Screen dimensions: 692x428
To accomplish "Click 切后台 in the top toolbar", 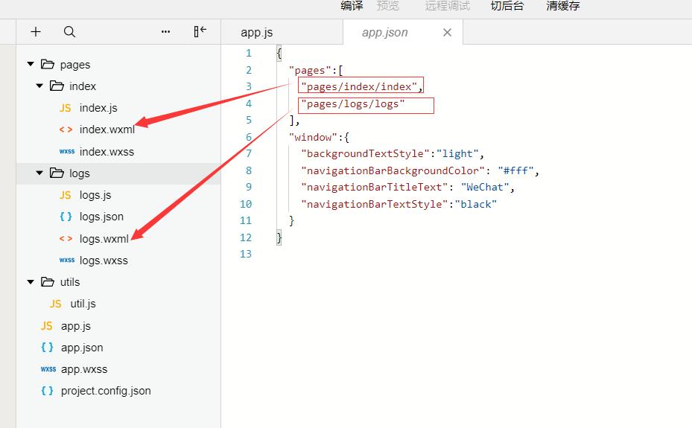I will 507,6.
